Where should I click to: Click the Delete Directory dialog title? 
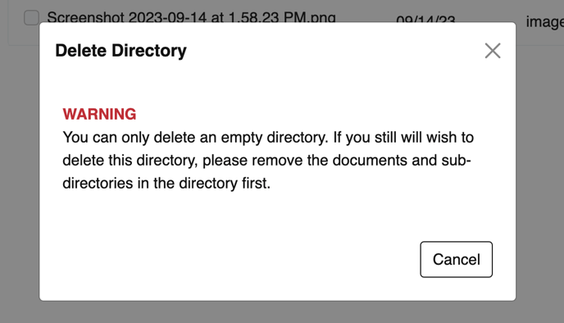121,50
